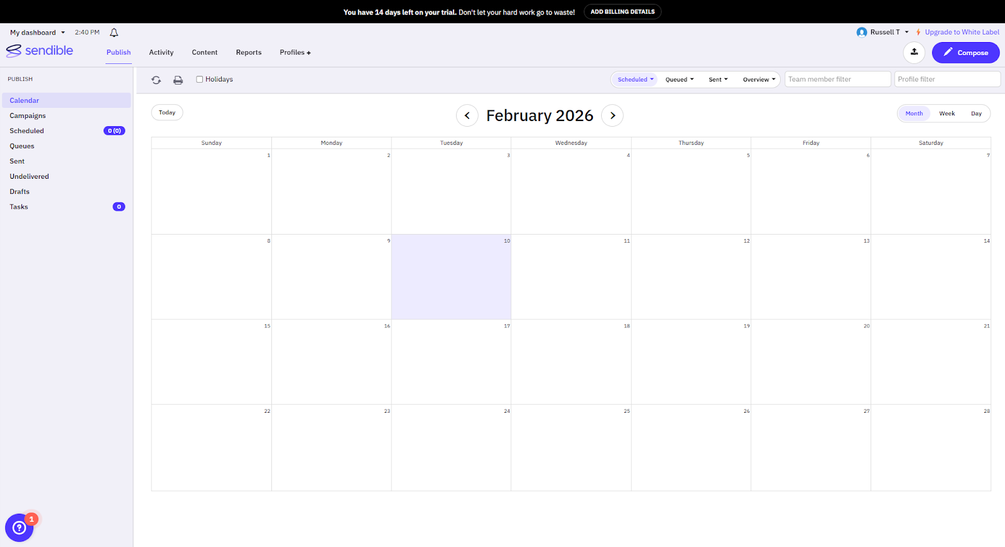Go to previous month arrow
The image size is (1005, 547).
[x=467, y=115]
